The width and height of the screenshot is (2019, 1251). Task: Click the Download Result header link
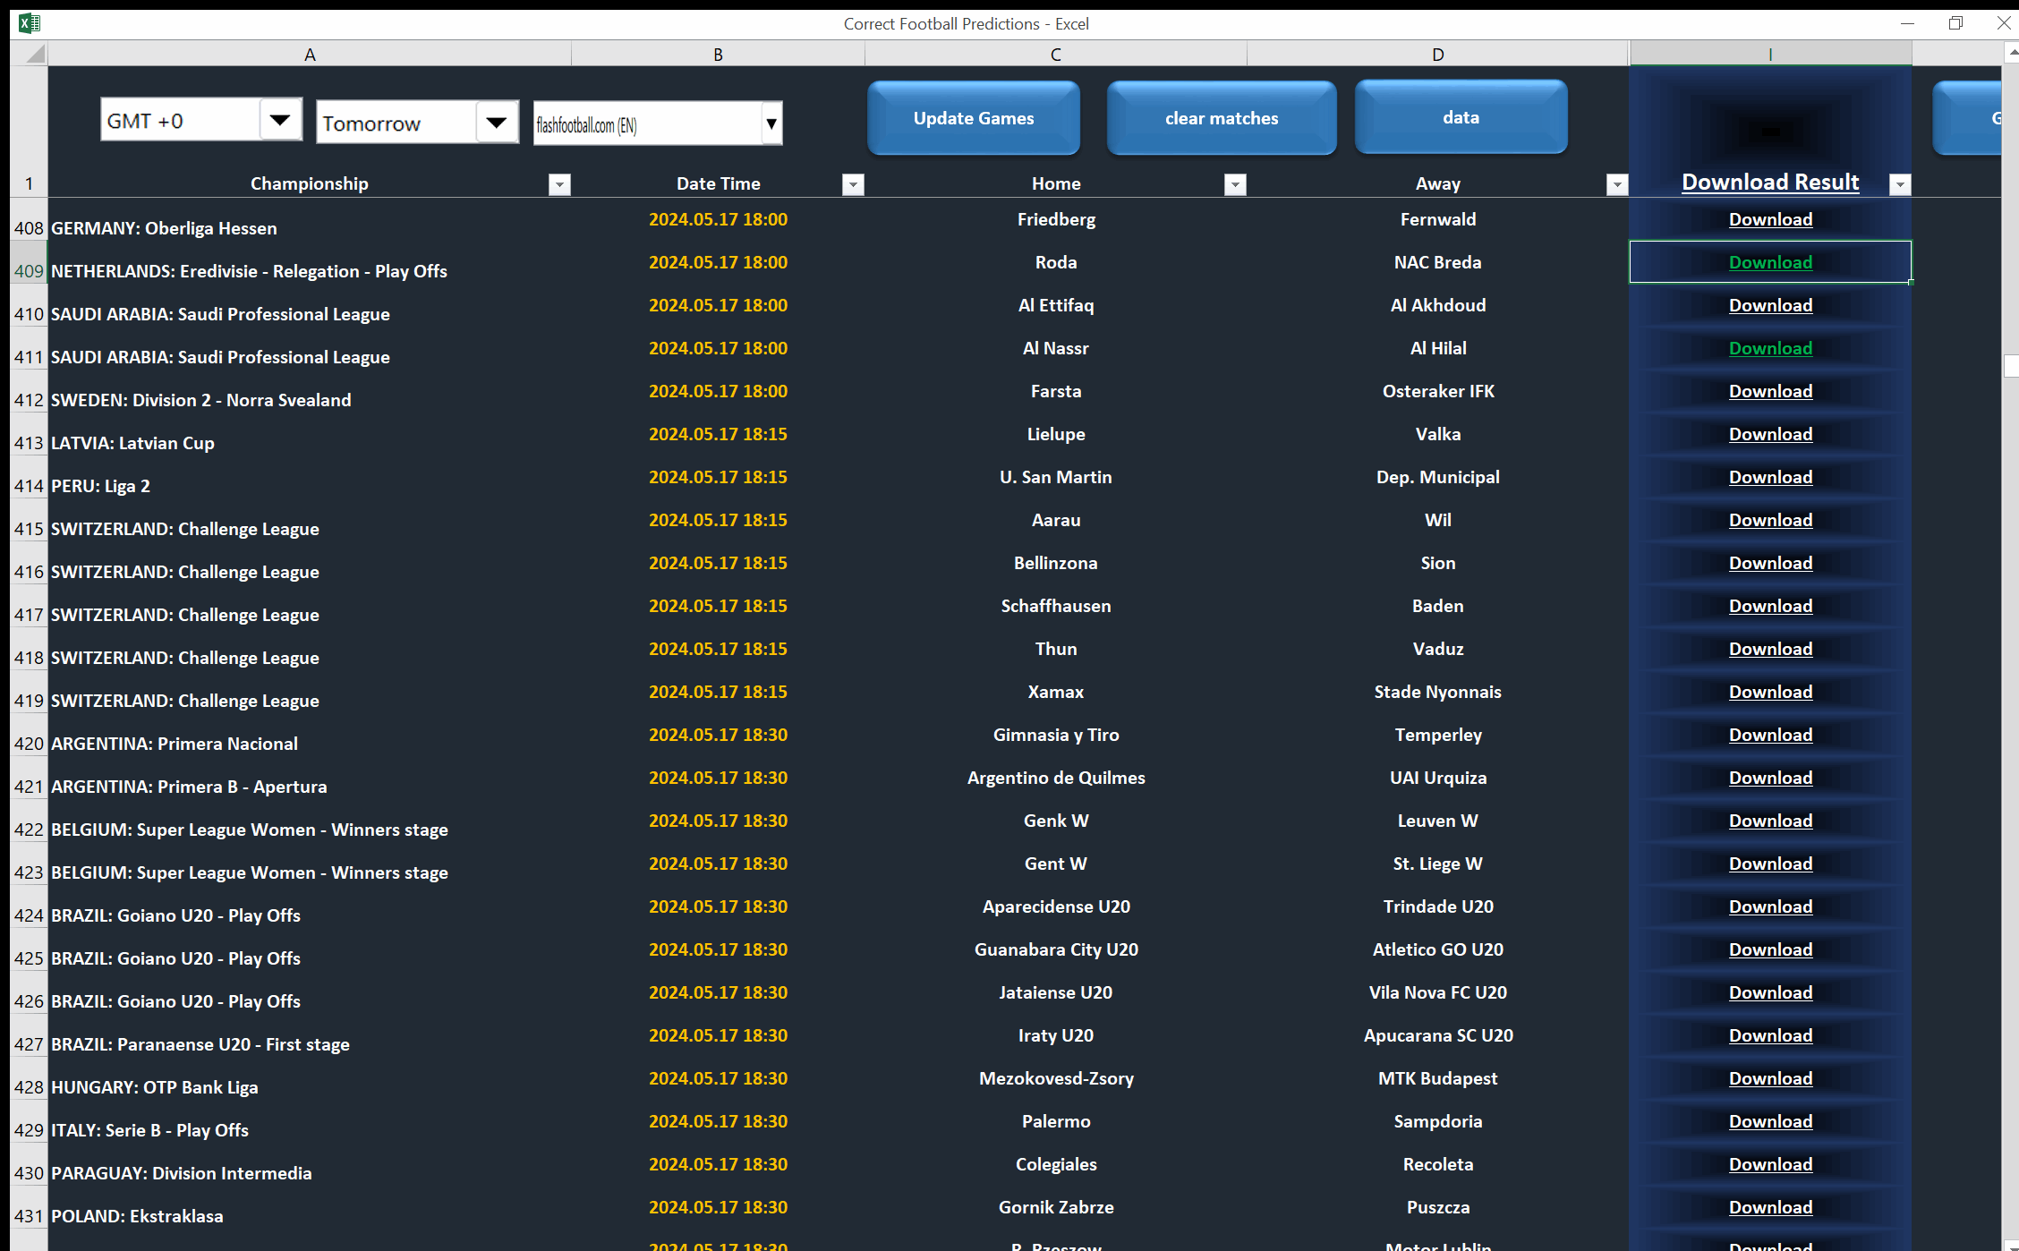[x=1769, y=182]
